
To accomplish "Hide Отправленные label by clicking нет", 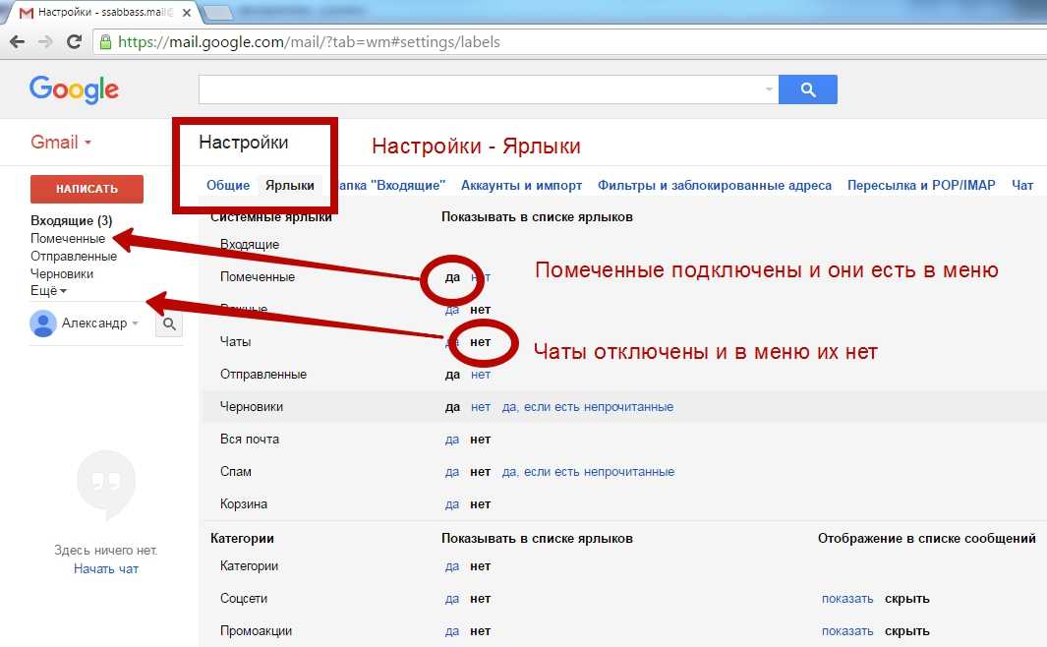I will pos(480,375).
